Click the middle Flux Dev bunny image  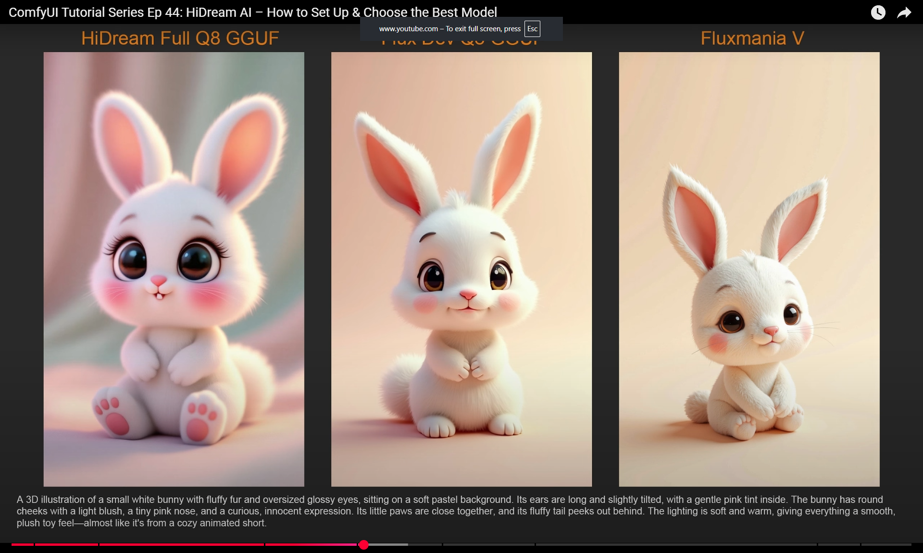461,269
